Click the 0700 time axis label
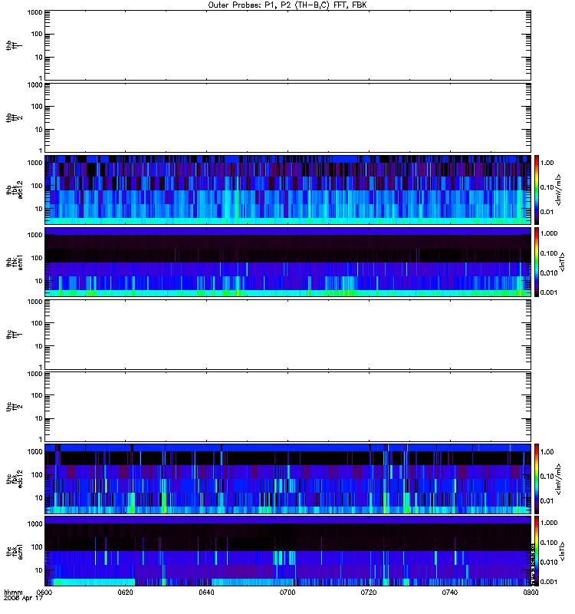The image size is (575, 614). point(287,593)
